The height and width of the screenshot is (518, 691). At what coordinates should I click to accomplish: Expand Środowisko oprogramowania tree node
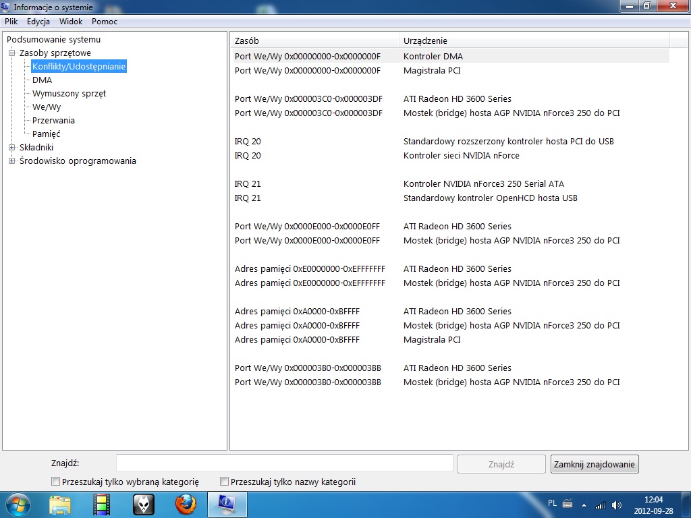pyautogui.click(x=12, y=161)
